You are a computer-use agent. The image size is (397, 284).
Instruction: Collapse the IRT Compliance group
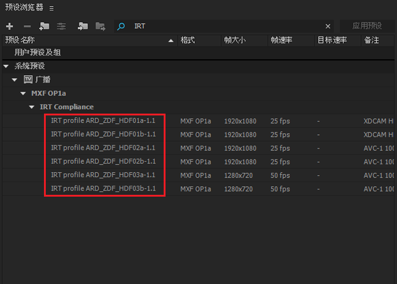32,107
